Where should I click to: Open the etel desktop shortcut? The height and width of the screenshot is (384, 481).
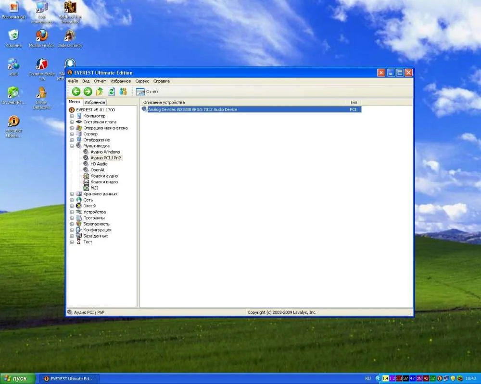pyautogui.click(x=13, y=67)
